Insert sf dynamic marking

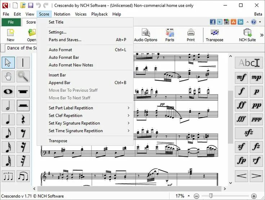(241, 147)
